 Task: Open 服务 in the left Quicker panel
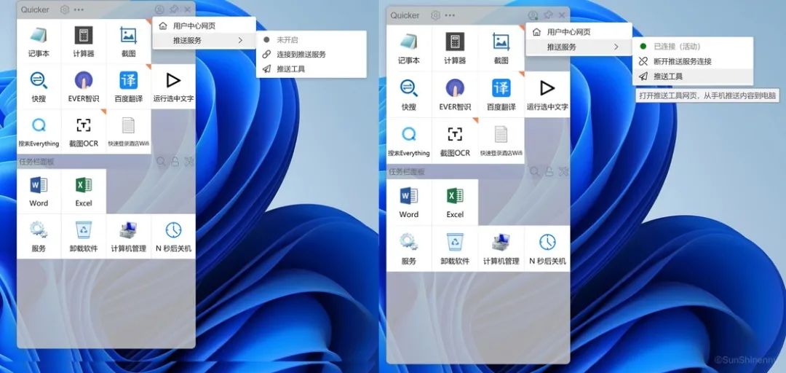click(x=39, y=237)
